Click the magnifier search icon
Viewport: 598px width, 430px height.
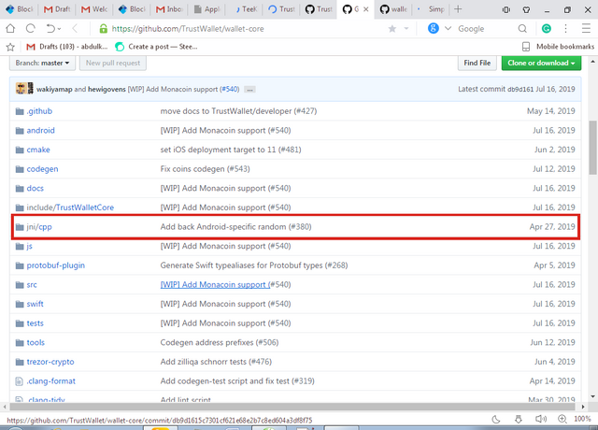[x=522, y=29]
